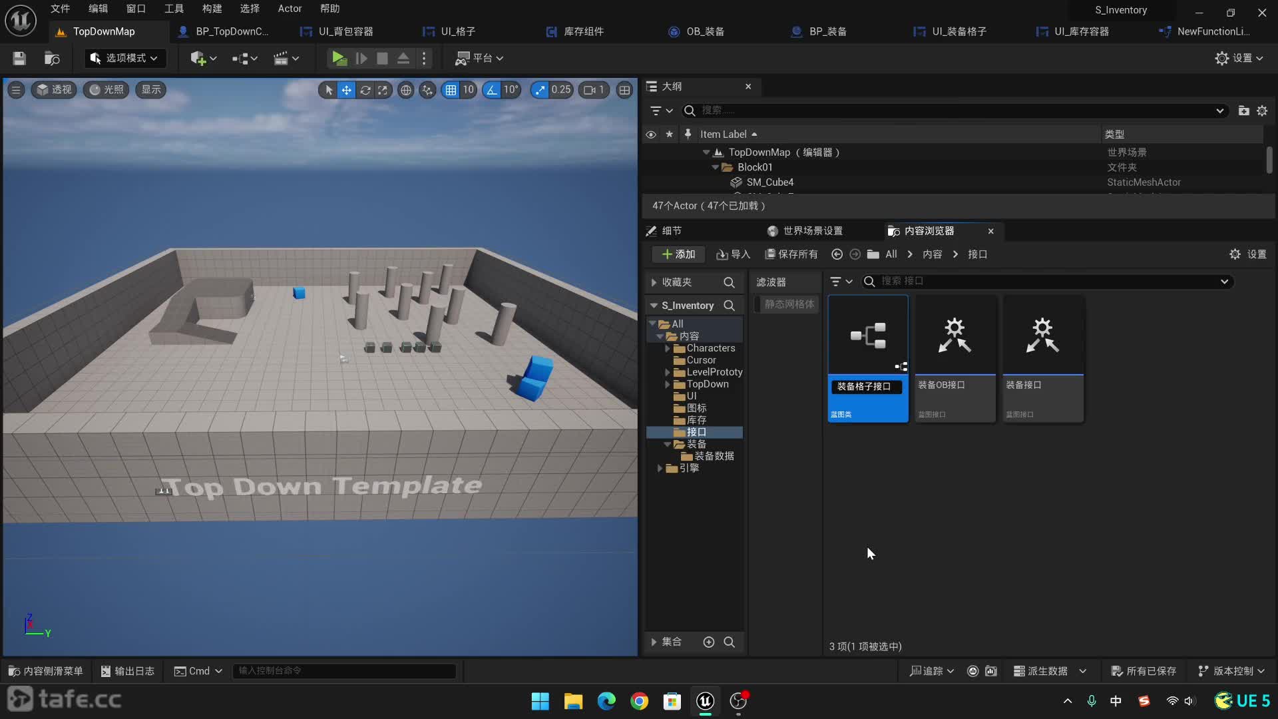Click the snap to grid icon
The image size is (1278, 719).
[x=450, y=89]
